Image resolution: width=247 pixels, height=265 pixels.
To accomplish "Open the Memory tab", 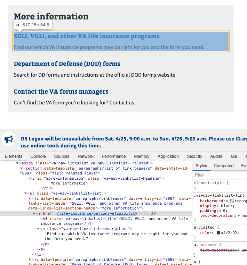I will tap(142, 156).
